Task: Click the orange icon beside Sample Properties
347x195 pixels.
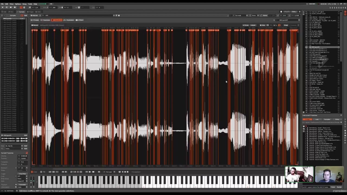Action: [x=27, y=153]
